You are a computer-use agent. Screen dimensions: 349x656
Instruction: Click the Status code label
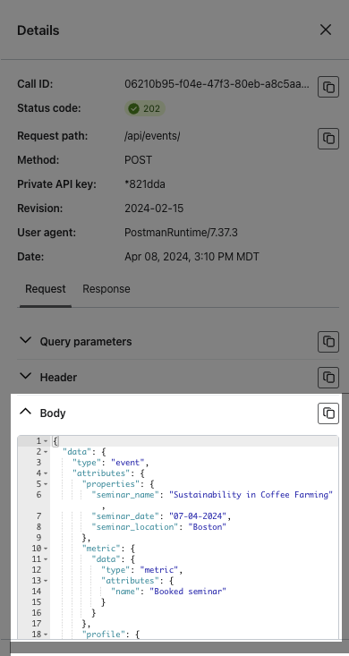click(49, 108)
